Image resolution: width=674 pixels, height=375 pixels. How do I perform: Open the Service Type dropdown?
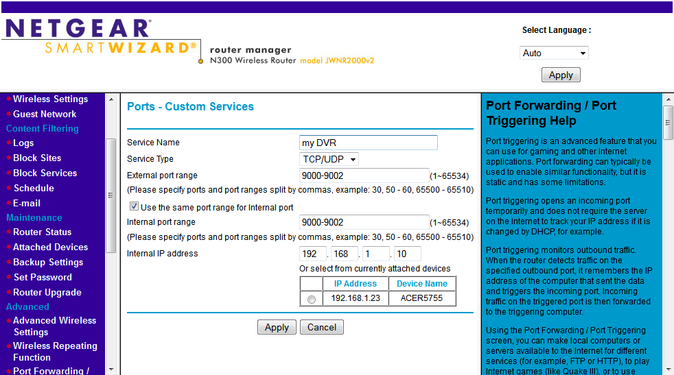(x=330, y=159)
